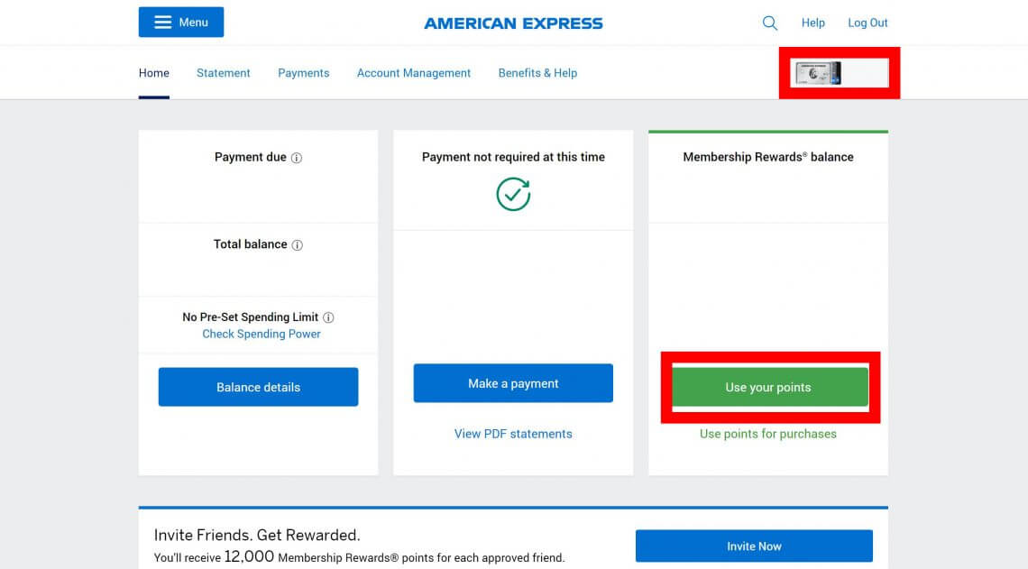Open Benefits & Help
This screenshot has height=569, width=1028.
[x=537, y=73]
